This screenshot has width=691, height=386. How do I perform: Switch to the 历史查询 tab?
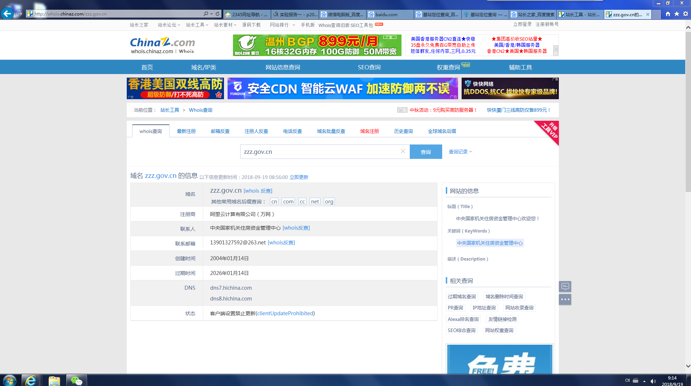[x=403, y=131]
